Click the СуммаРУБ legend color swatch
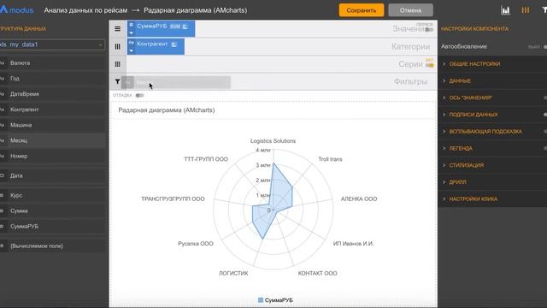Viewport: 547px width, 308px height. (261, 300)
